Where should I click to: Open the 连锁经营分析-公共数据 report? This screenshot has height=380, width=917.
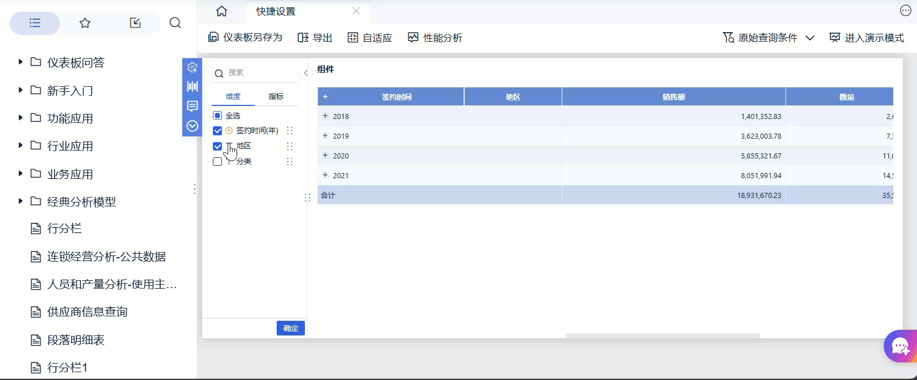[x=98, y=257]
